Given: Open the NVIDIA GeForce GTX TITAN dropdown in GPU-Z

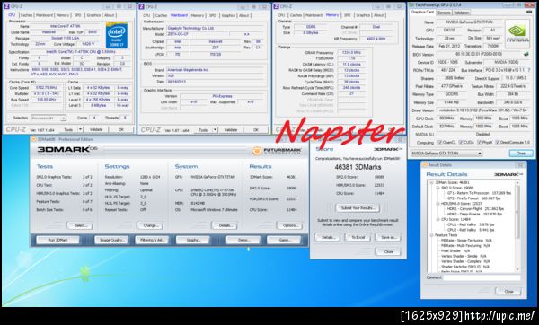Looking at the screenshot, I should (446, 154).
